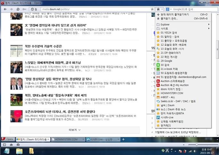Open bookmark '22 메인 게시판'

click(183, 57)
